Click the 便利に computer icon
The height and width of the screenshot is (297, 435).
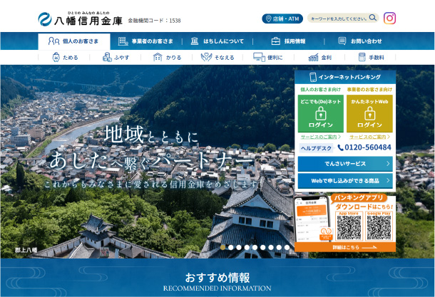pos(259,57)
